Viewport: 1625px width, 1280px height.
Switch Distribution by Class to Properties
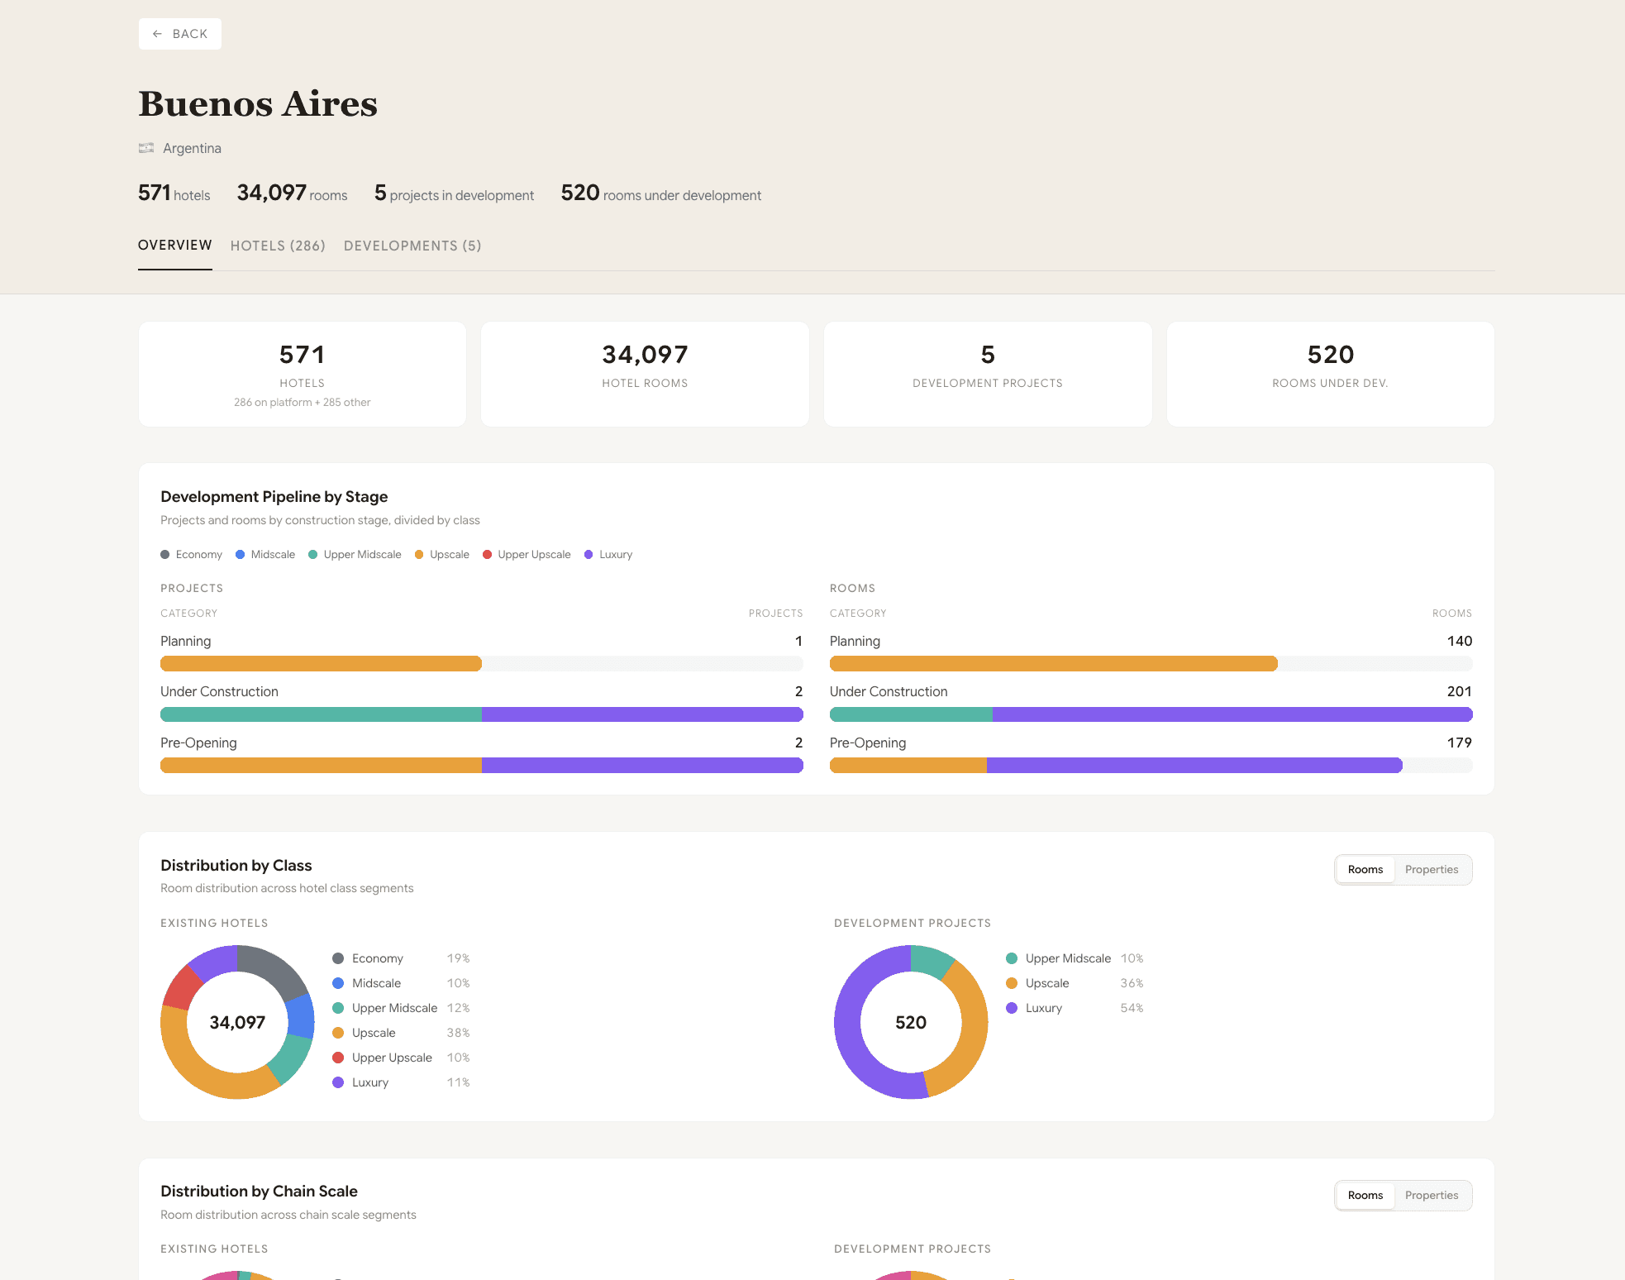pyautogui.click(x=1431, y=870)
